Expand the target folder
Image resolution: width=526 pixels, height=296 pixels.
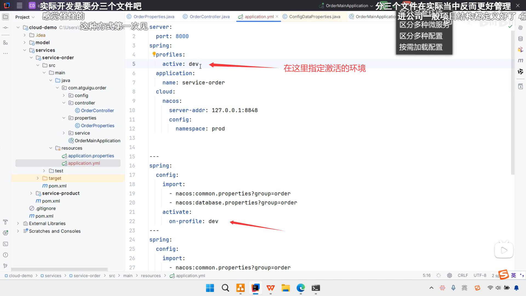click(38, 178)
